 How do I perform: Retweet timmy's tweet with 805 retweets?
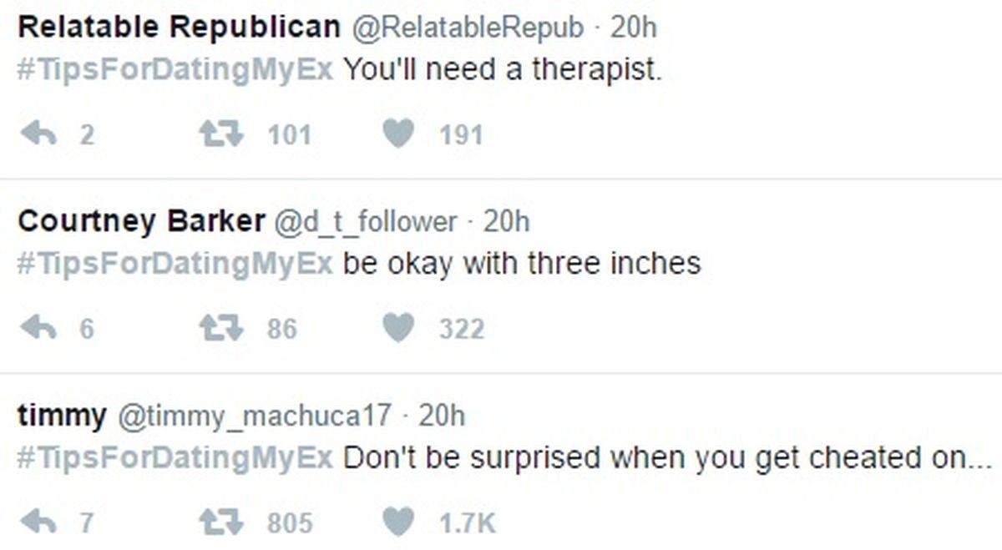coord(221,522)
